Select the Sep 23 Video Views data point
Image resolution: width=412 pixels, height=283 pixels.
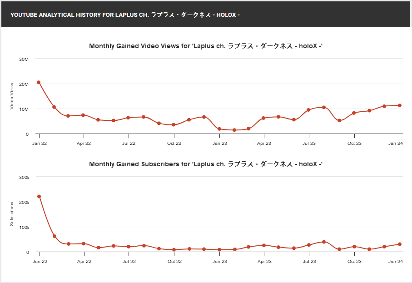[x=339, y=121]
